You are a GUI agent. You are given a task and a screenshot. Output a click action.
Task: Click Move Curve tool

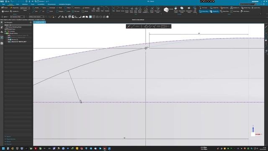131,10
